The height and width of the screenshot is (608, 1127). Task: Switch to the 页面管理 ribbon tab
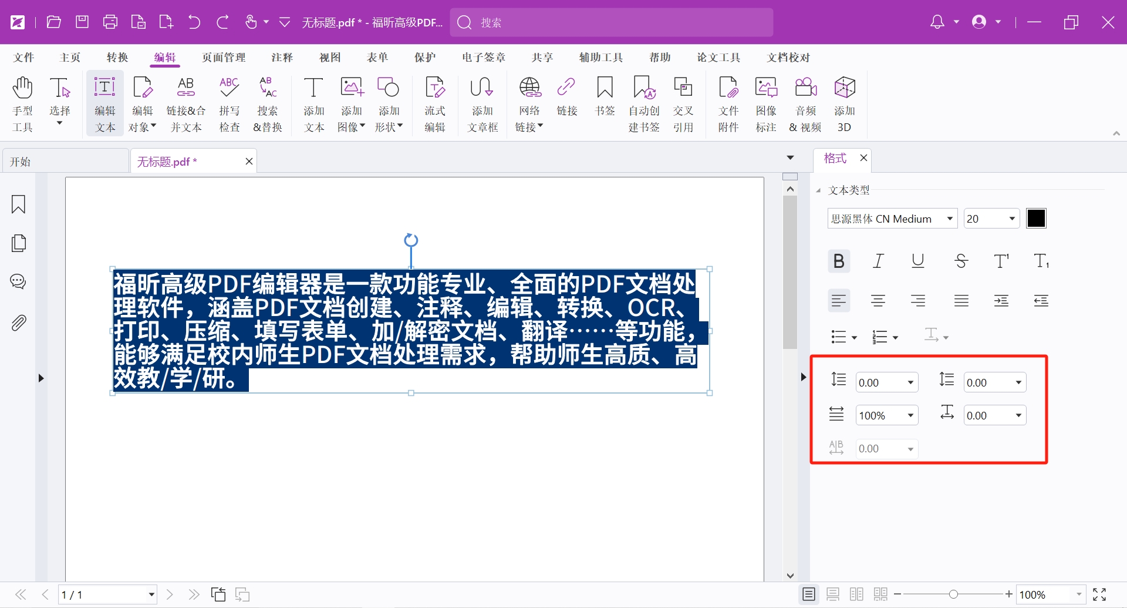tap(224, 58)
